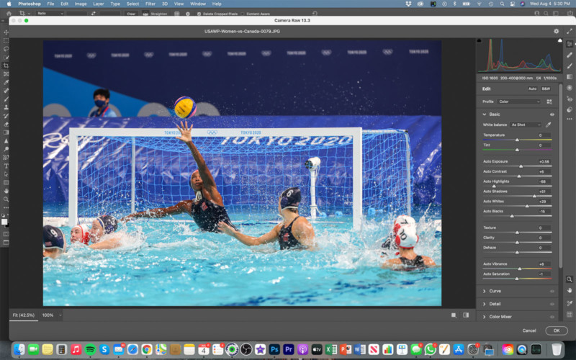Open Spotlight search in the menu bar
Image resolution: width=576 pixels, height=360 pixels.
[x=502, y=4]
